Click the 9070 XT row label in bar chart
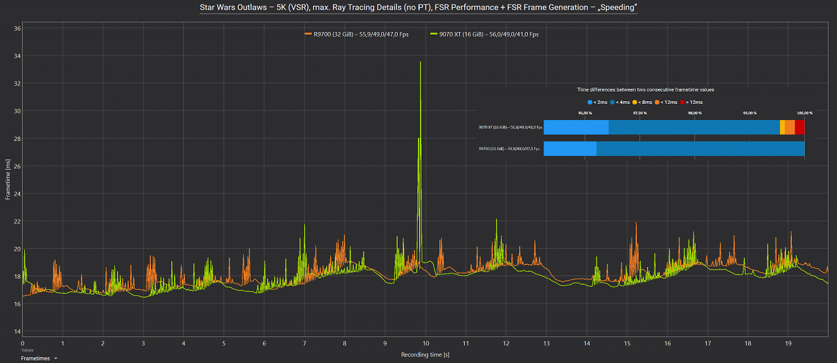The width and height of the screenshot is (837, 363). pos(510,127)
